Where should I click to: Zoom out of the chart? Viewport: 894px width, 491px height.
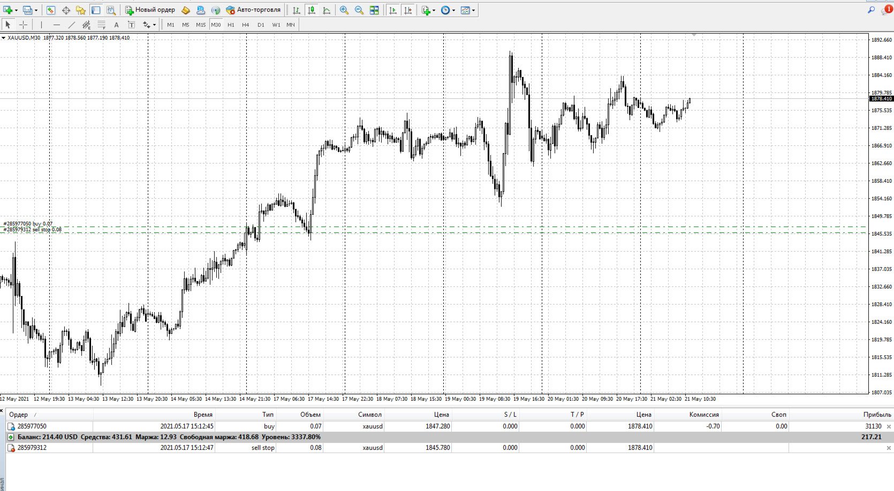pos(359,10)
